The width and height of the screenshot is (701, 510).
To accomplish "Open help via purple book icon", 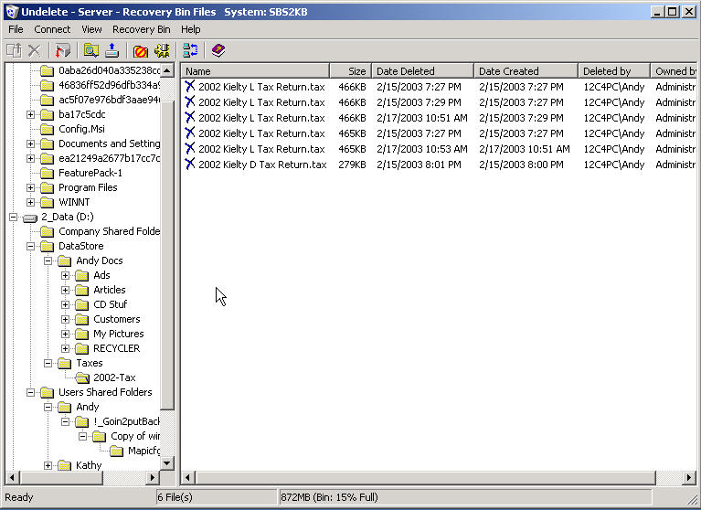I will 218,50.
